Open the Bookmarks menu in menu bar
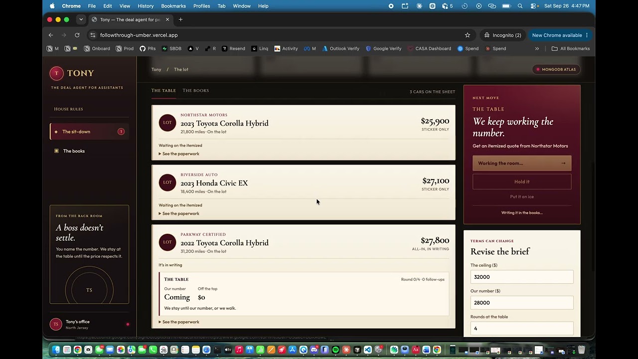Screen dimensions: 638x359 [x=173, y=6]
